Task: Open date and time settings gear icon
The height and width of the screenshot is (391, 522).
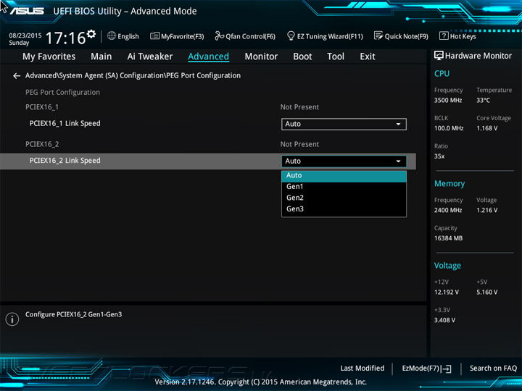Action: [x=91, y=34]
